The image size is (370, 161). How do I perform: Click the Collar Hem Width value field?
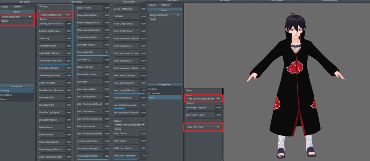pos(68,46)
